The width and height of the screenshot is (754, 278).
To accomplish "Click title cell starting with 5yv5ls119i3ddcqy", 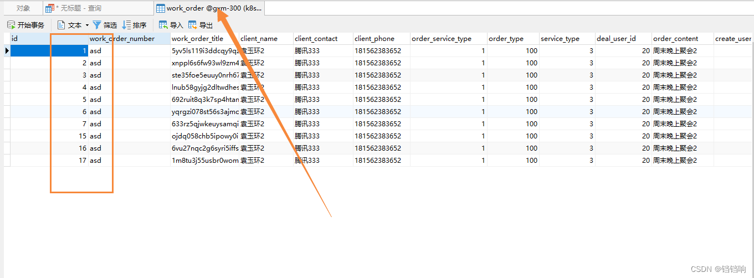I will coord(205,50).
